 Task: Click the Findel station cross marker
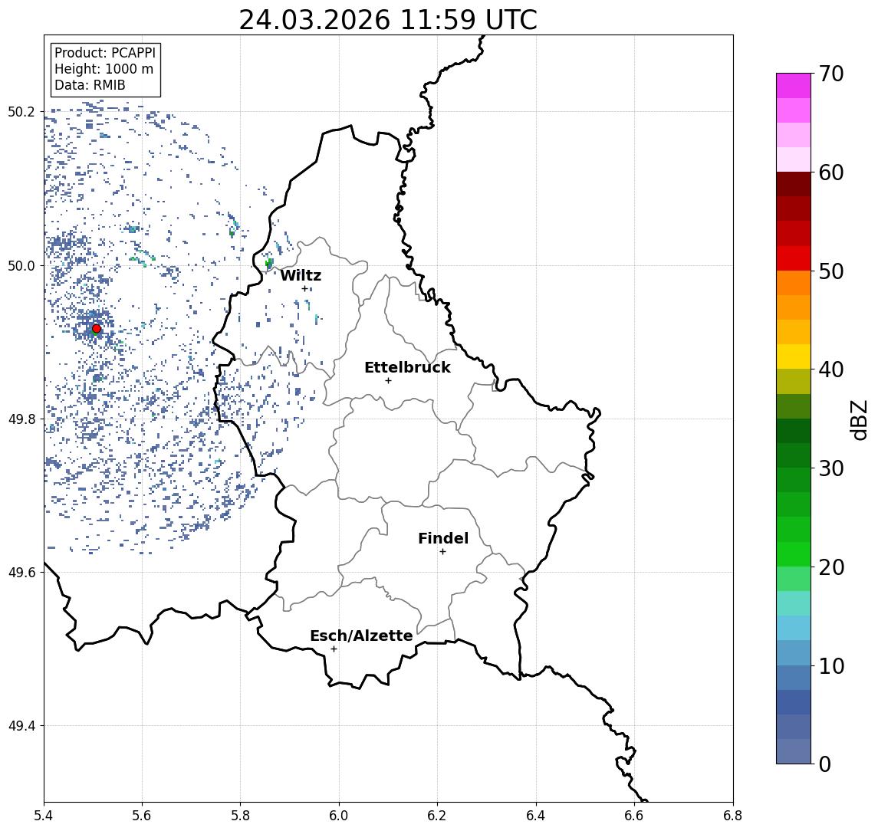(x=442, y=552)
